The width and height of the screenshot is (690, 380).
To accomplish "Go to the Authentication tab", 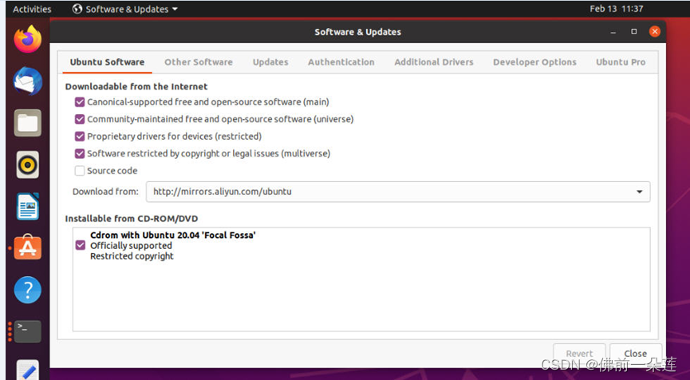I will pos(341,62).
